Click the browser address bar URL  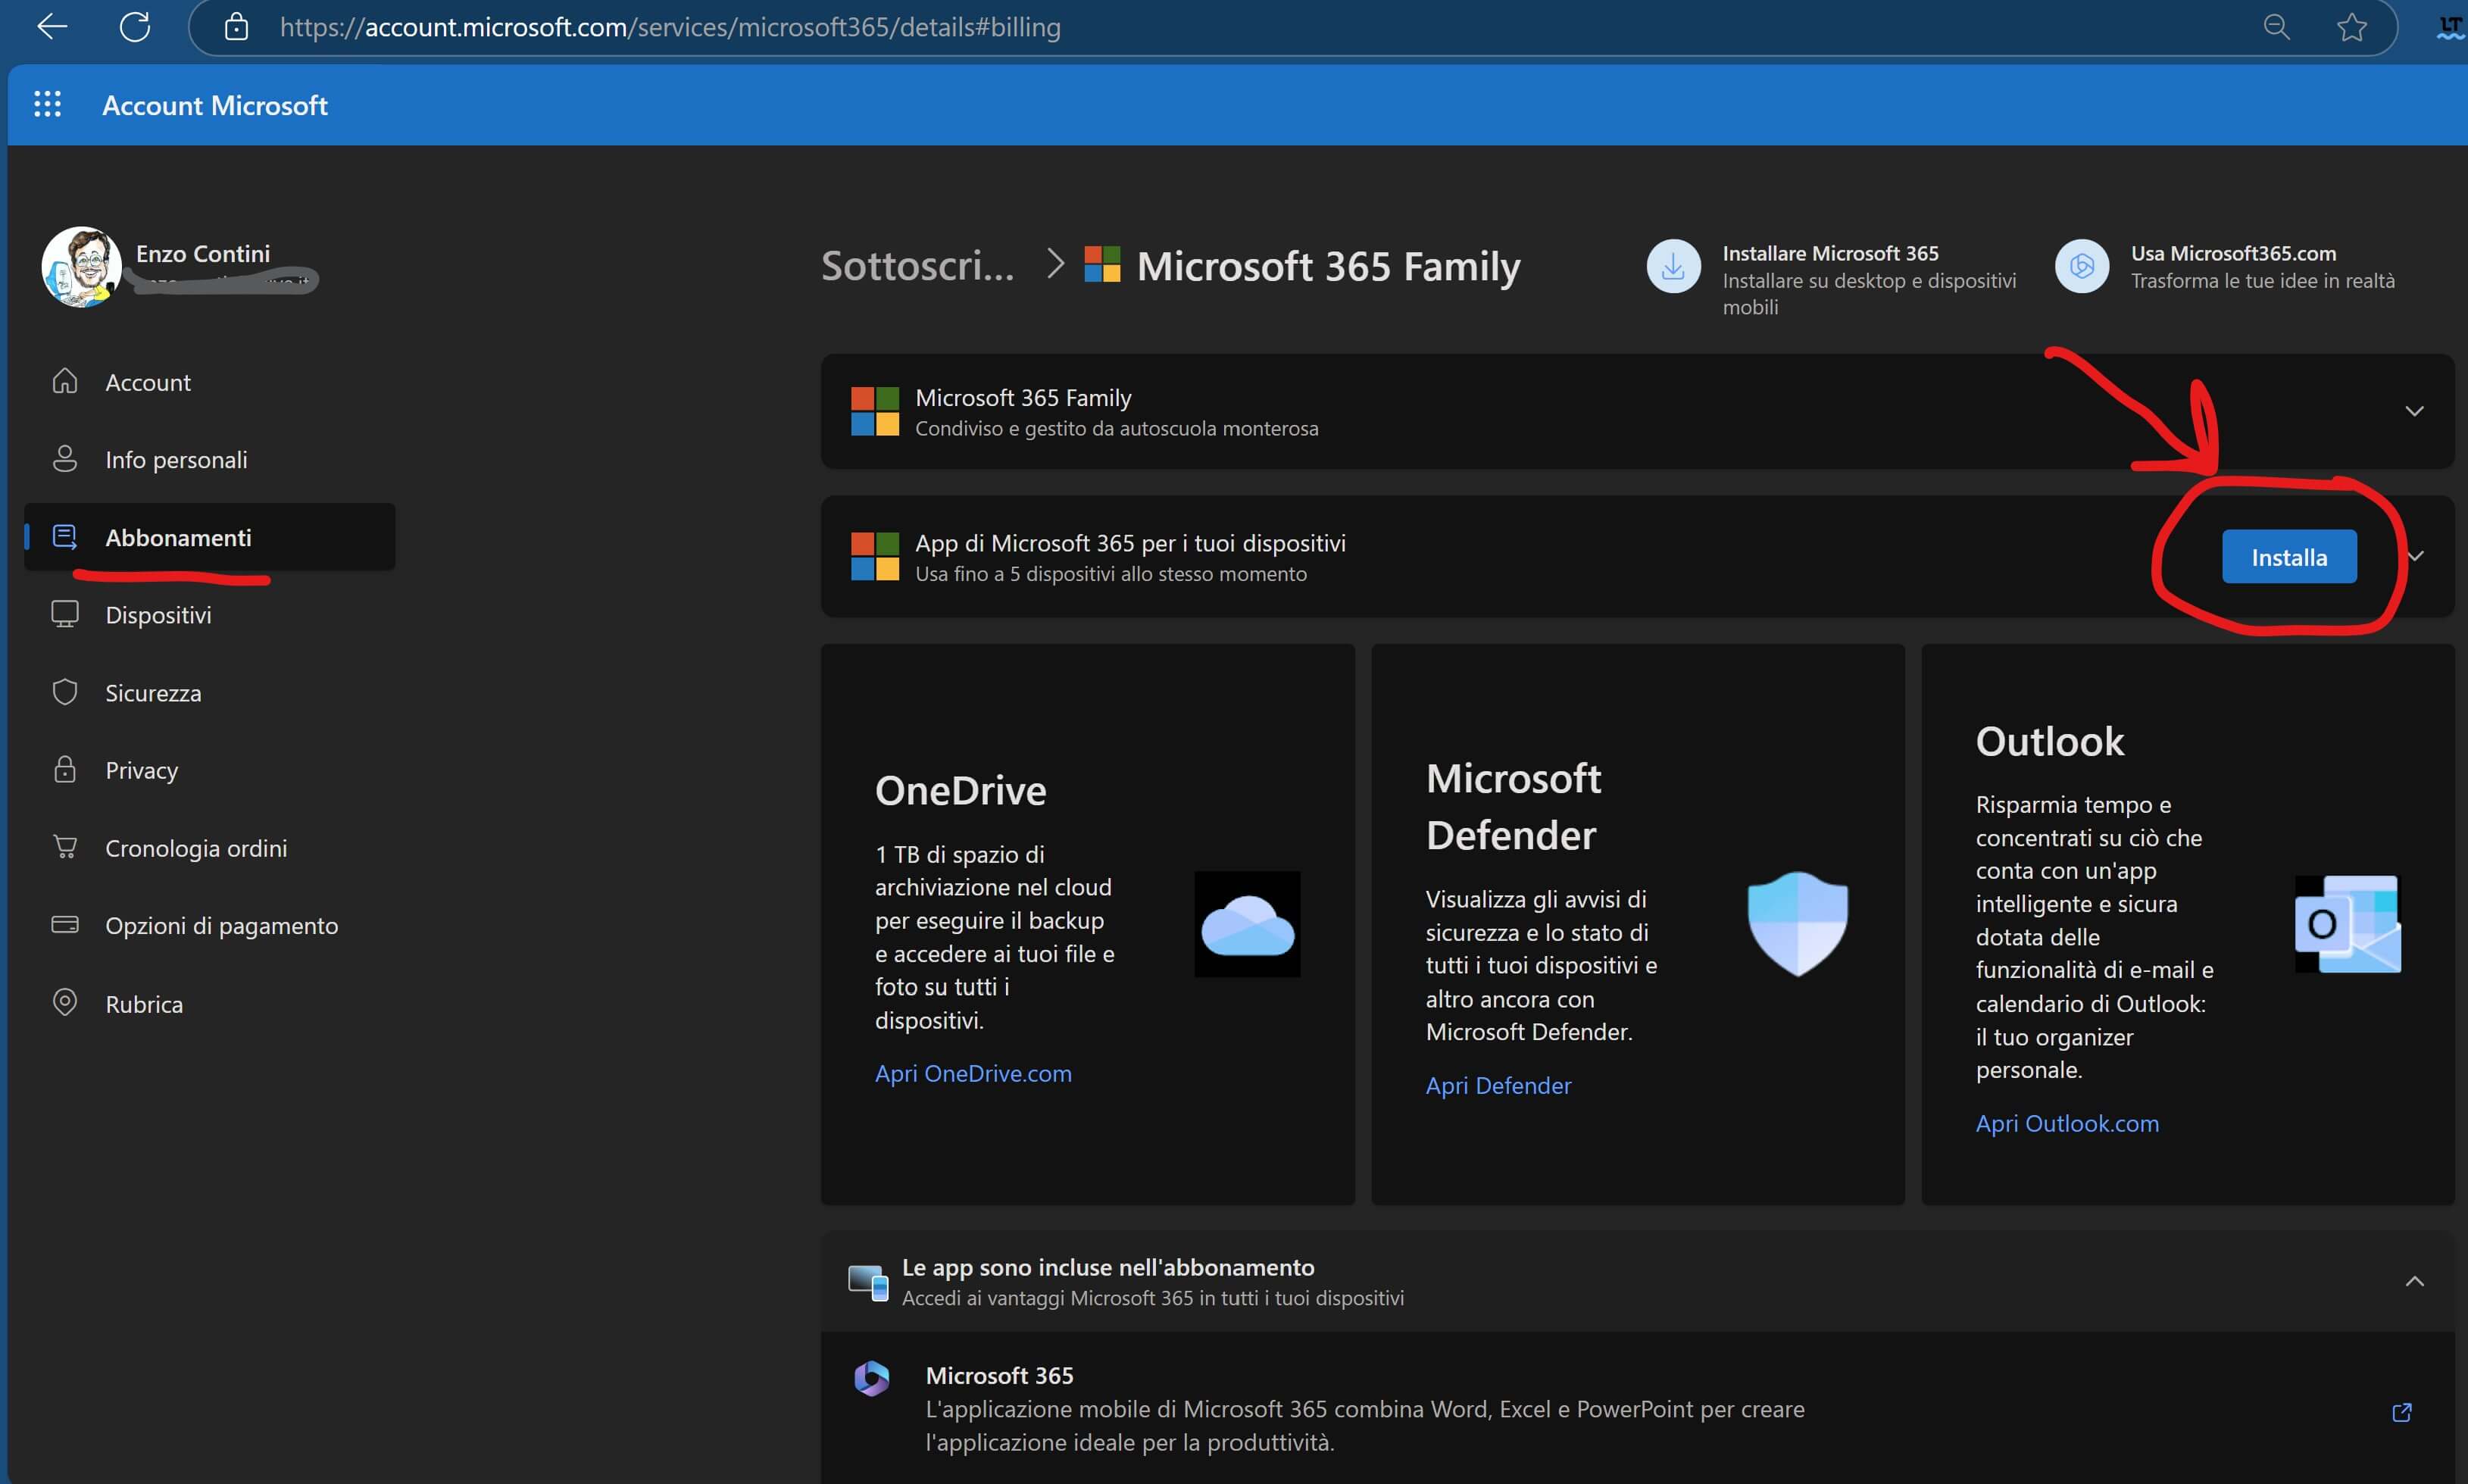670,27
